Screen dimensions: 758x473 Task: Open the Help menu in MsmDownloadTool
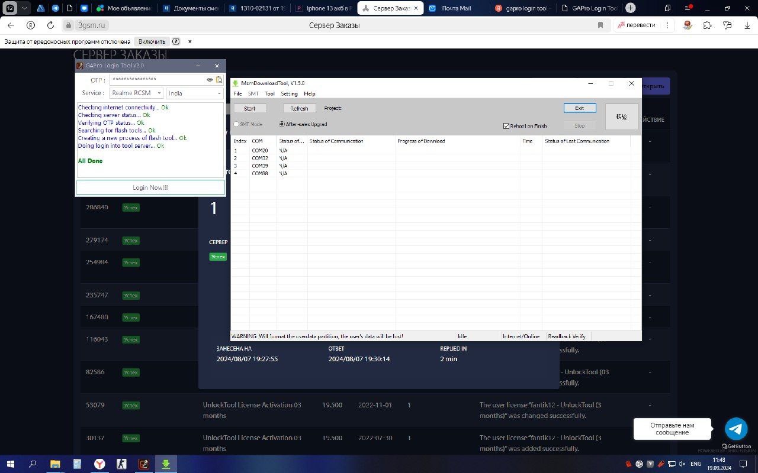[310, 94]
